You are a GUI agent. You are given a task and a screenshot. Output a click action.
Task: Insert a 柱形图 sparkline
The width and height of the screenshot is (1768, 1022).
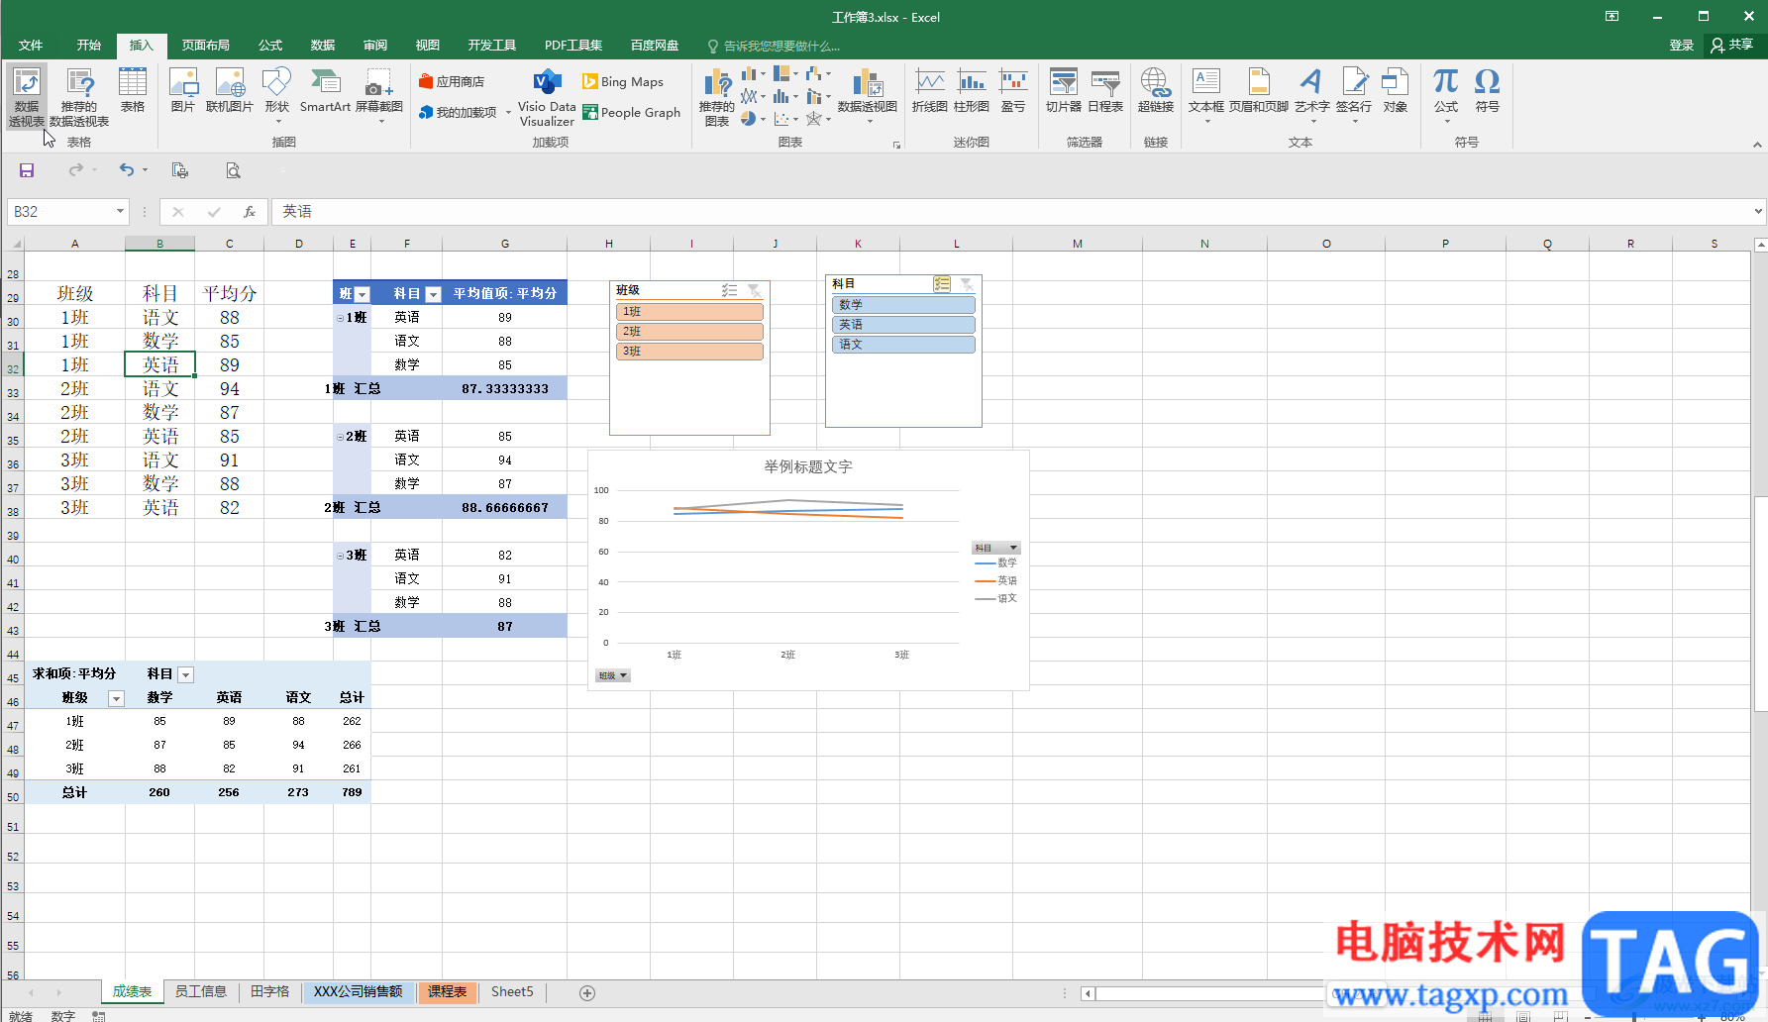click(x=972, y=89)
